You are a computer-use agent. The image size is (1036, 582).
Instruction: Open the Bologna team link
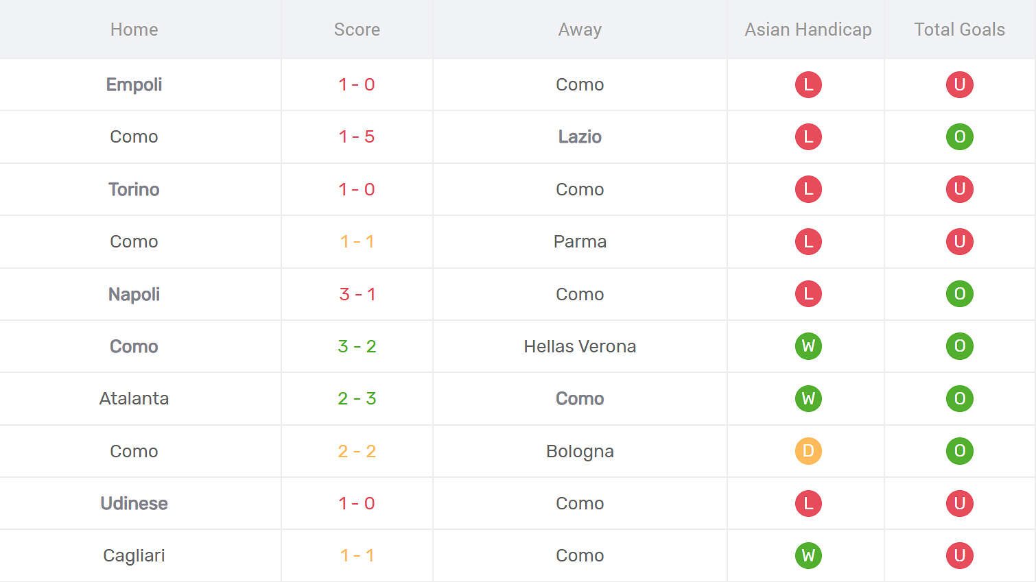point(580,451)
